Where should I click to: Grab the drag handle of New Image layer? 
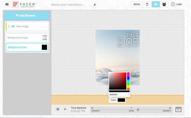[9, 27]
